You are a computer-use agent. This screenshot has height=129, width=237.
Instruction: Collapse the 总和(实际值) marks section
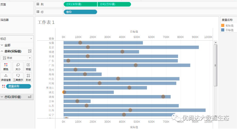2,51
